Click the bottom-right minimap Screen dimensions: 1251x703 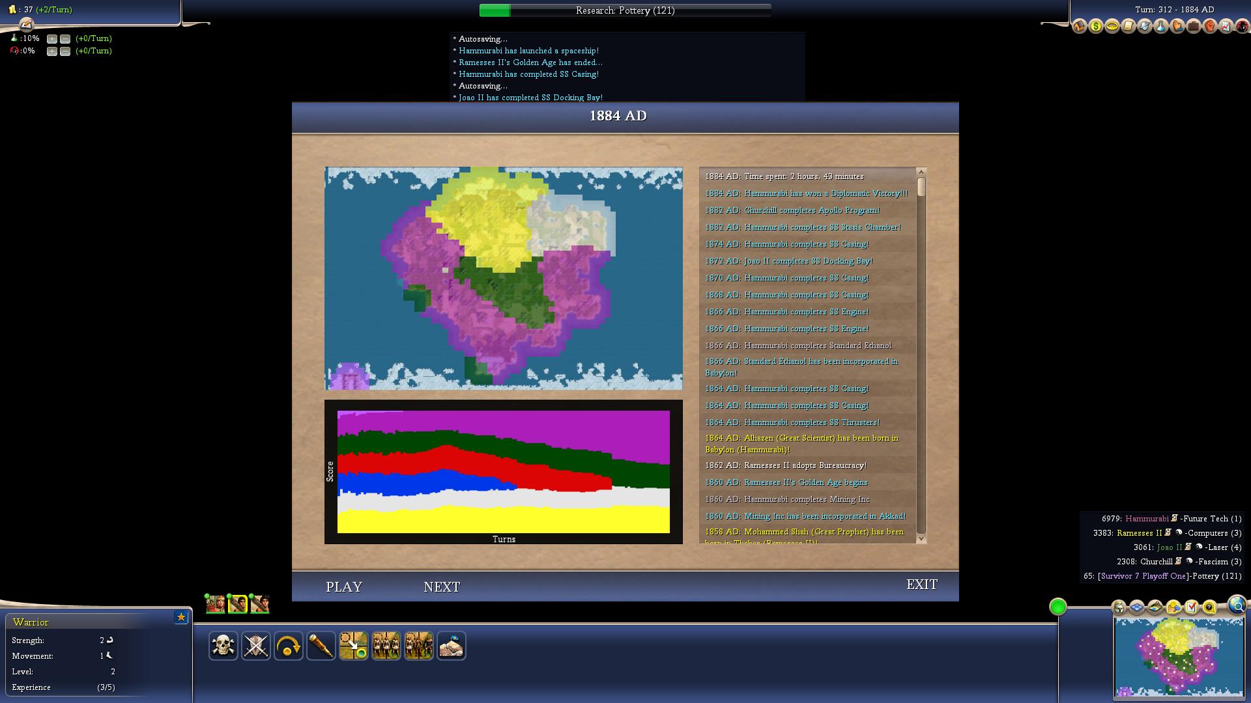(x=1179, y=657)
